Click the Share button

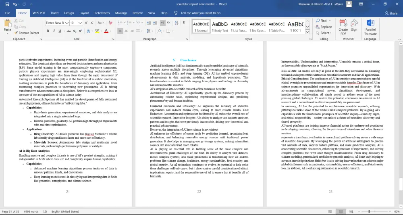pyautogui.click(x=391, y=13)
